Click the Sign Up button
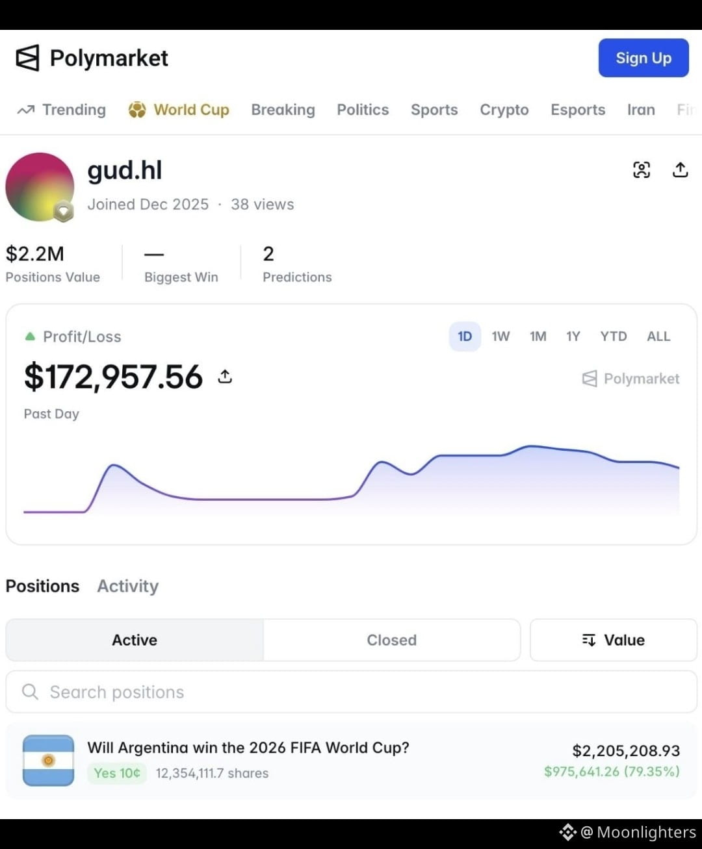The width and height of the screenshot is (702, 849). [x=643, y=58]
